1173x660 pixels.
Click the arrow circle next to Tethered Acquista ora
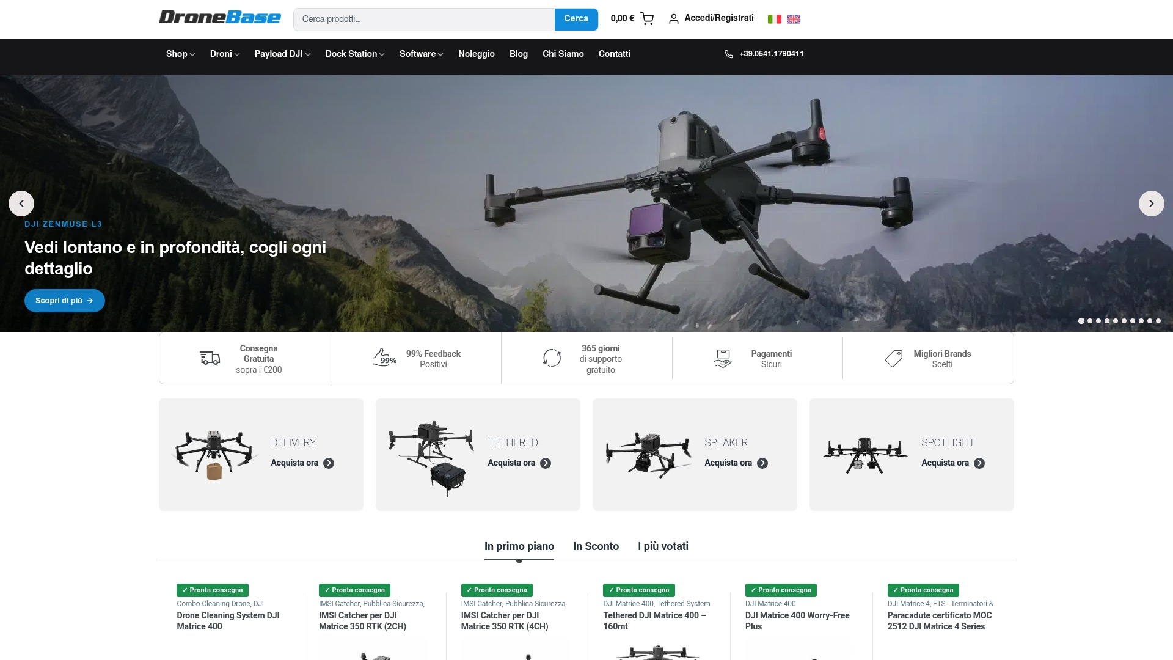click(546, 463)
